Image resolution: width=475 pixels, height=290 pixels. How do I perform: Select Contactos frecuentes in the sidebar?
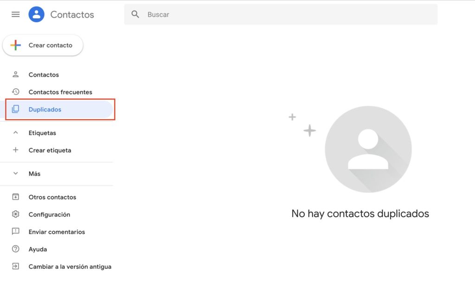pos(60,92)
